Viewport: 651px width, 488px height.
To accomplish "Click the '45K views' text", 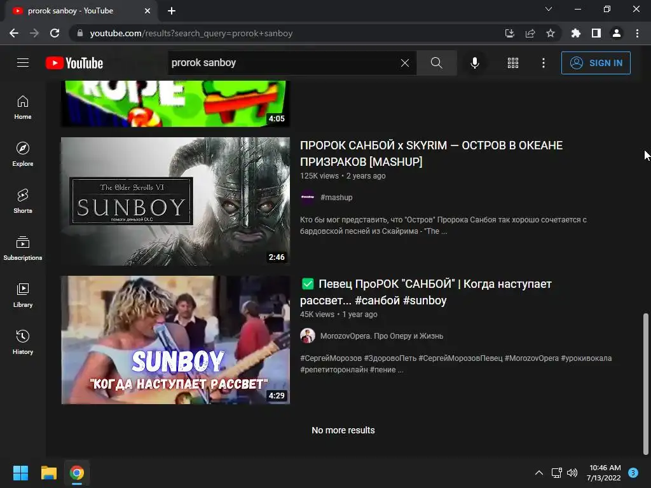I will 317,314.
